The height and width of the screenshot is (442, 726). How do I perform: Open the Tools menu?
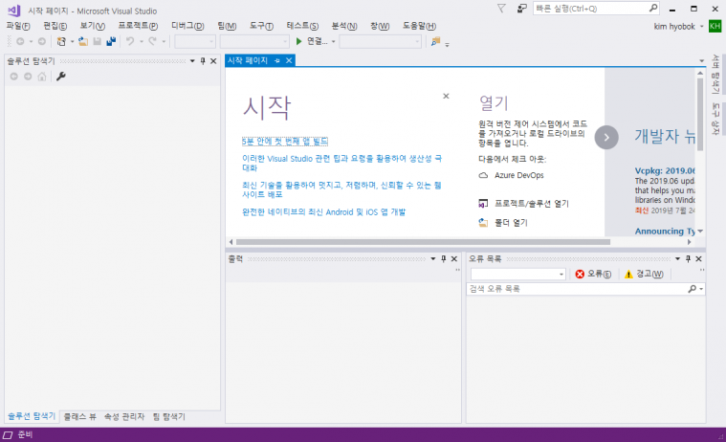pyautogui.click(x=261, y=26)
